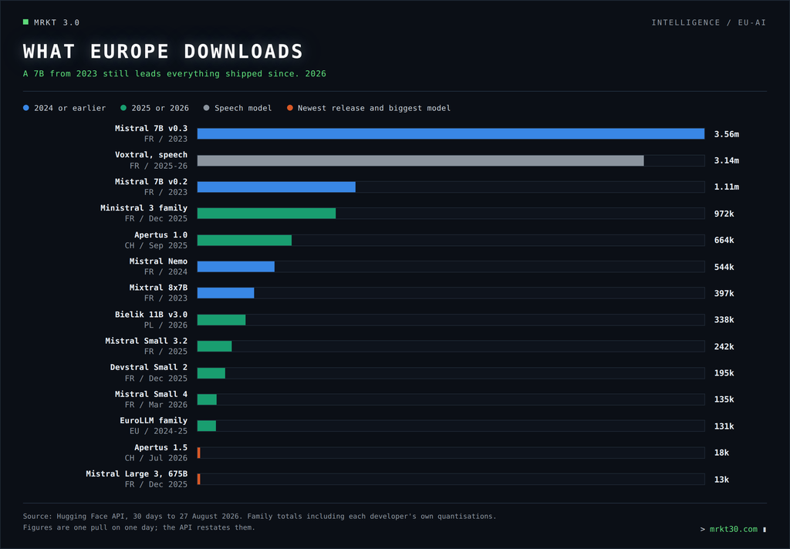
Task: Click the Mixtral 8x7B blue bar
Action: click(x=225, y=293)
